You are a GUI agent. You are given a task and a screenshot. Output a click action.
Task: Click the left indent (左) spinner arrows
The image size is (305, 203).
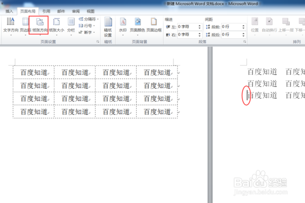click(x=200, y=27)
